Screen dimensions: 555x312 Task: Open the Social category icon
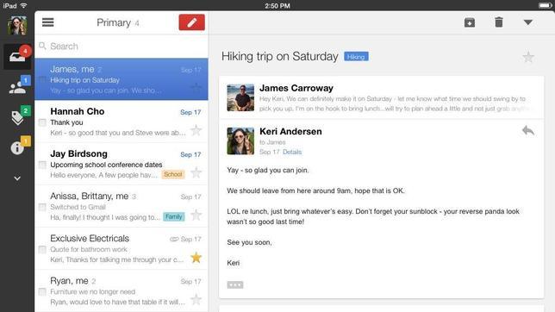pos(17,87)
